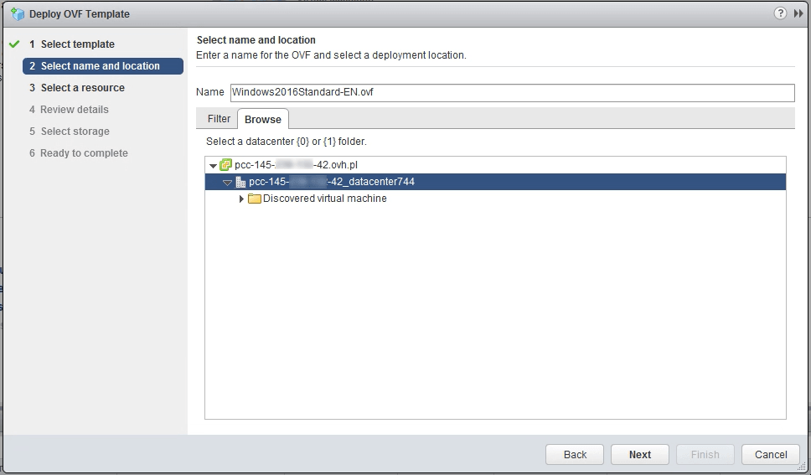Viewport: 811px width, 475px height.
Task: Click the 'Deploy OVF Template' title text
Action: point(79,14)
